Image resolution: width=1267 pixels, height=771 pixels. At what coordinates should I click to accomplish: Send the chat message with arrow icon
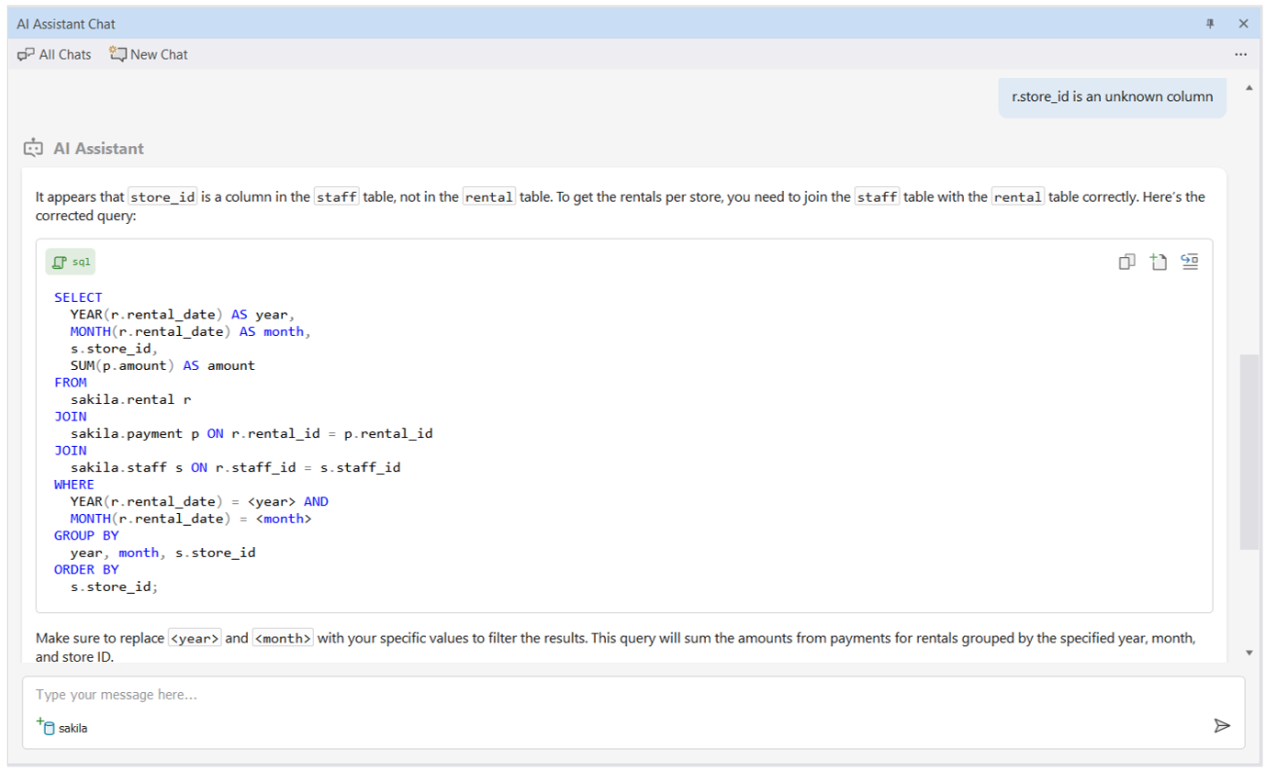click(1221, 726)
